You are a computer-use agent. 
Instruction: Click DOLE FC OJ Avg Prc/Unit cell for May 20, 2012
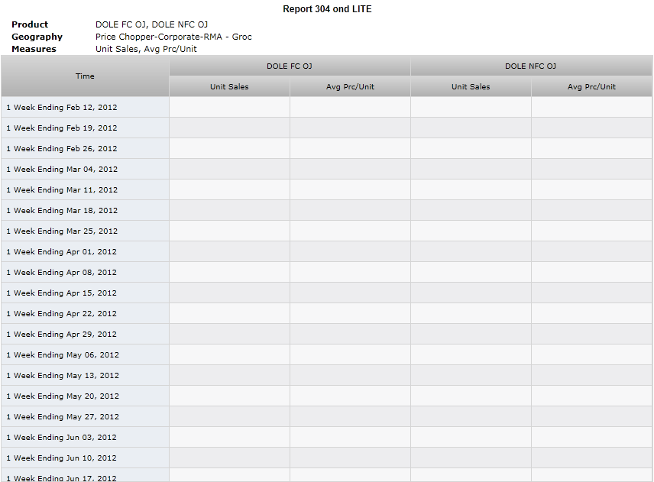coord(350,396)
